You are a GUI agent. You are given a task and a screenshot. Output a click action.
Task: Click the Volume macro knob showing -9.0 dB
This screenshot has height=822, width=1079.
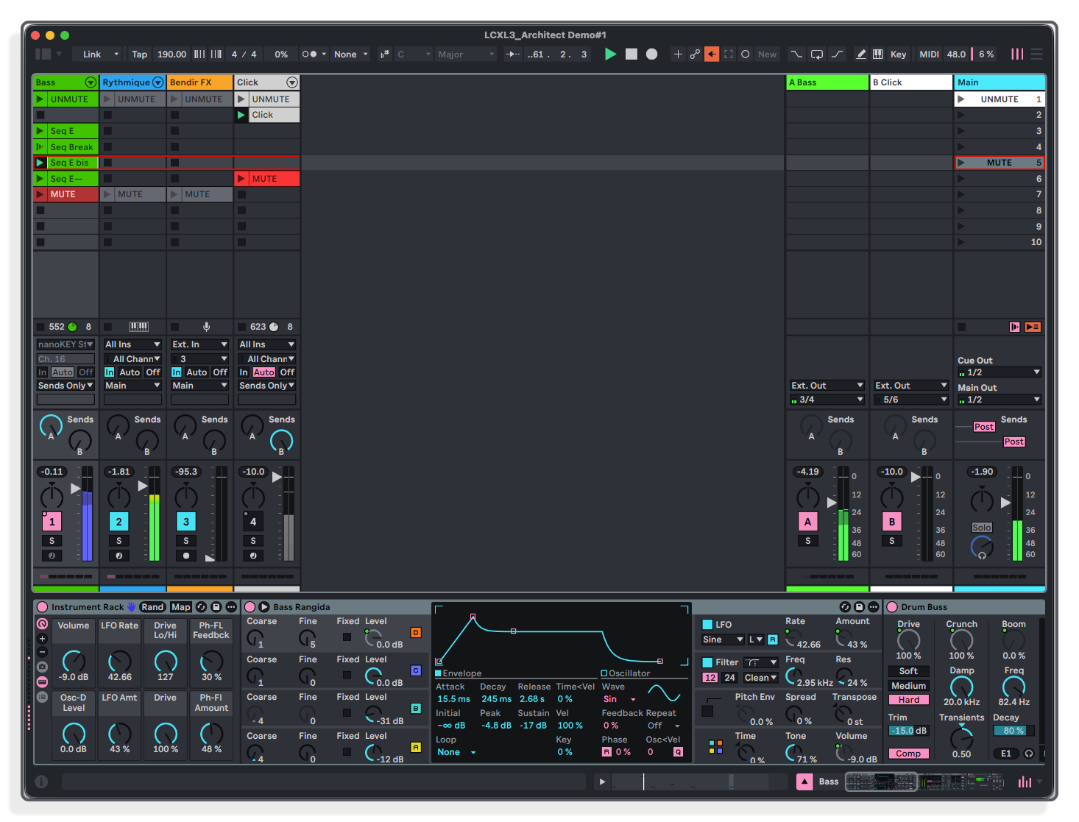coord(74,660)
